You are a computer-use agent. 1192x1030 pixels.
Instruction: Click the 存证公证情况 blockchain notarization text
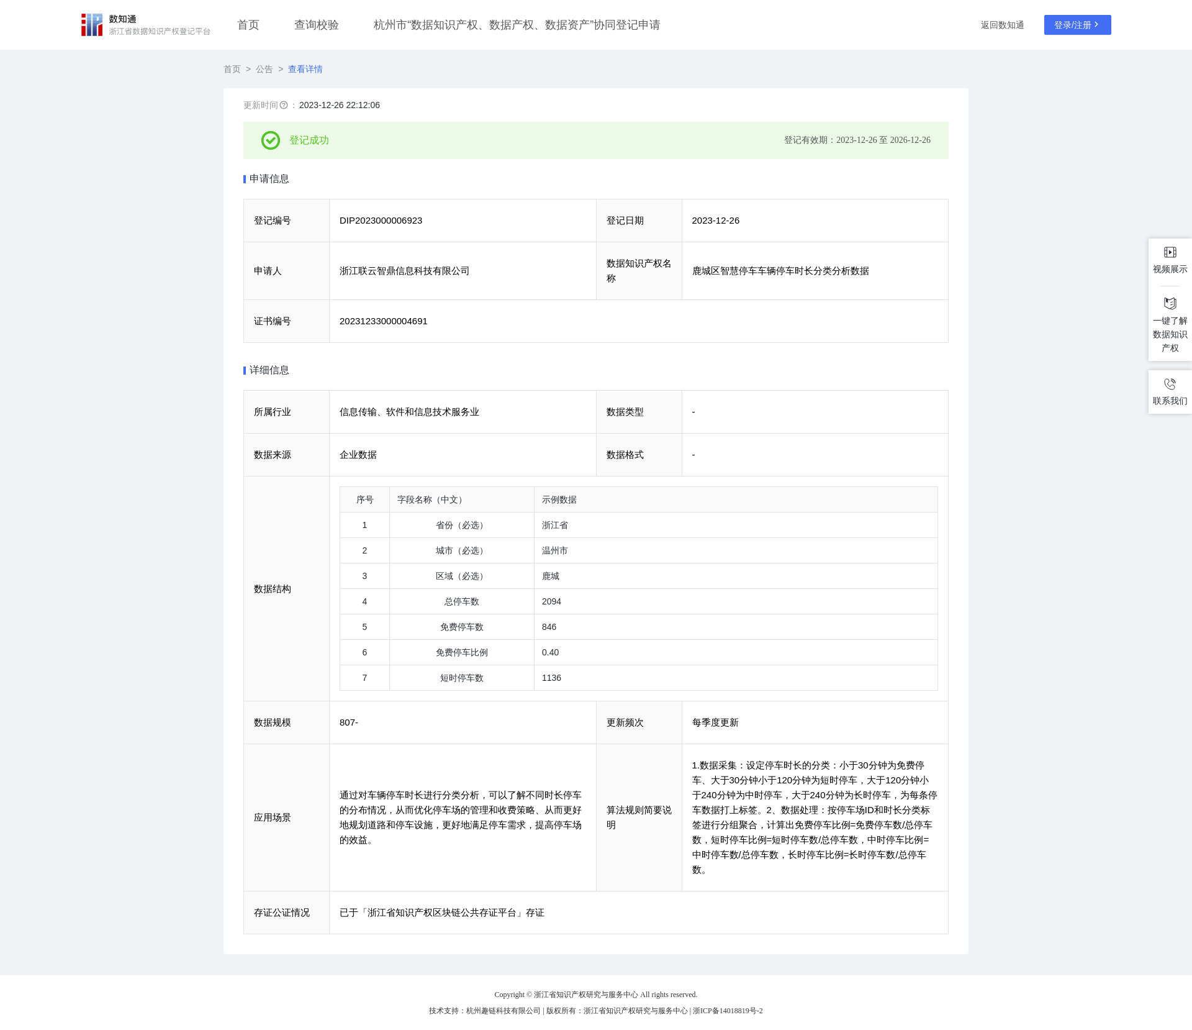point(442,913)
